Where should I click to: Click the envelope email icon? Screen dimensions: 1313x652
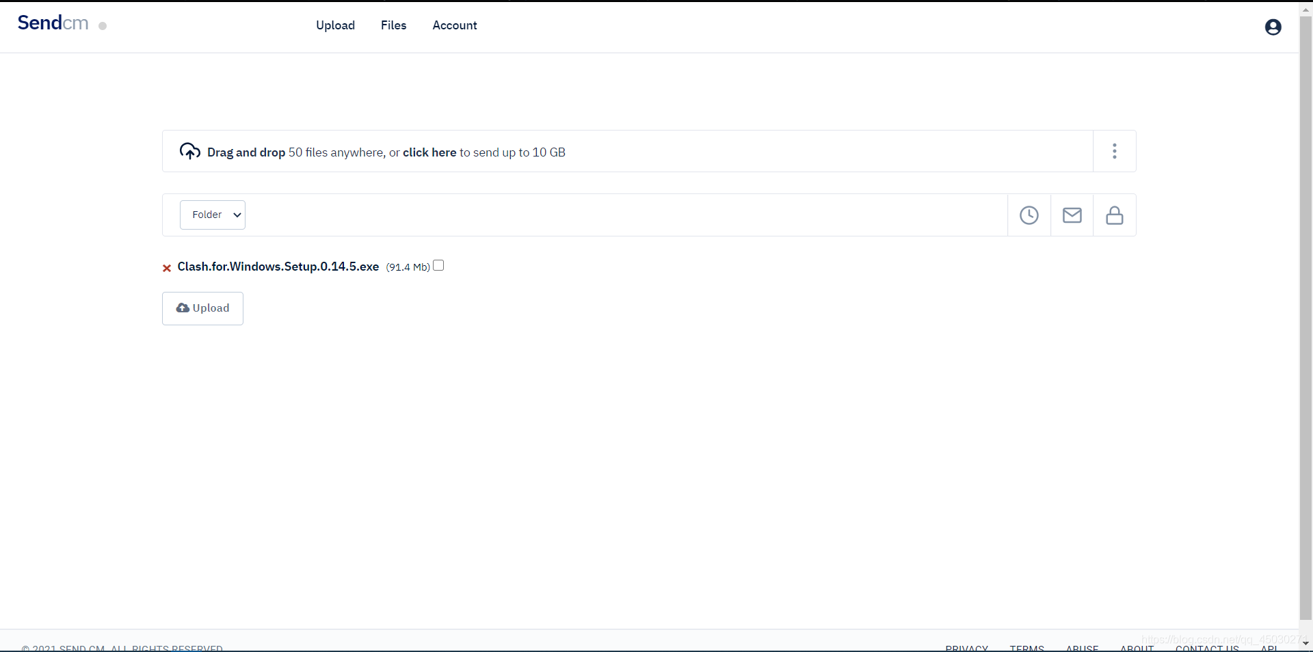(x=1072, y=215)
